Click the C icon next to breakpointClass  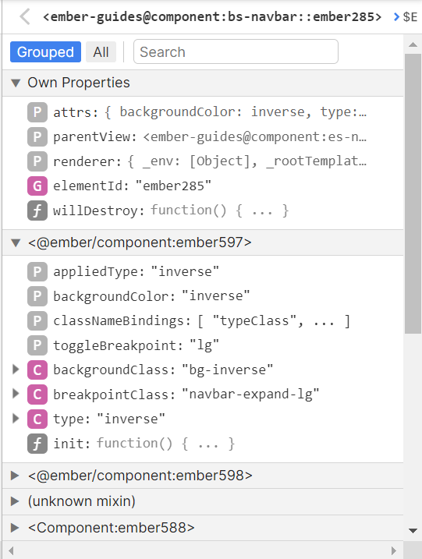point(37,394)
